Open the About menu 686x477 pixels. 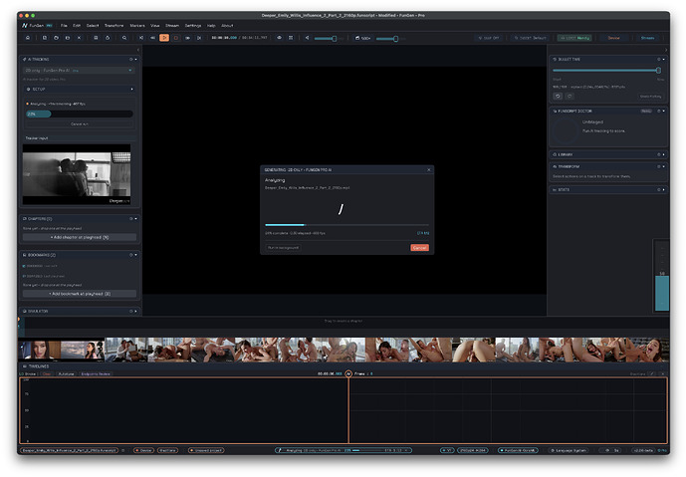227,26
